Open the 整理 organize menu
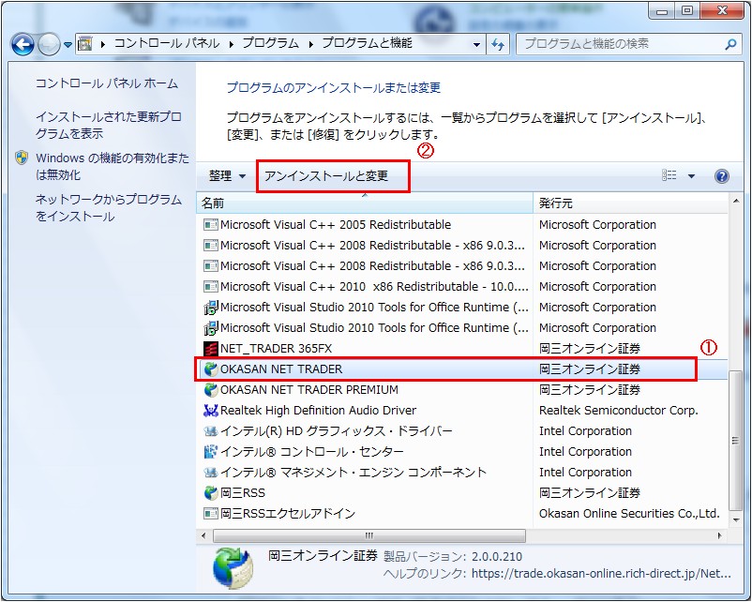The image size is (752, 602). (227, 176)
